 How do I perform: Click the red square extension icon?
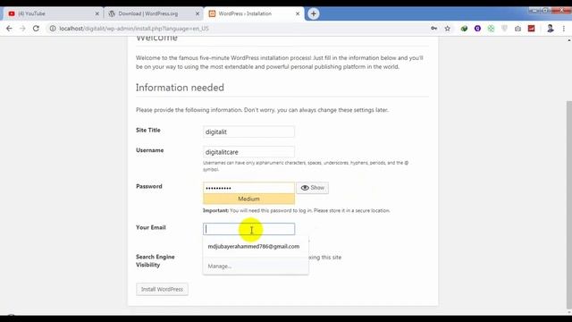[531, 29]
